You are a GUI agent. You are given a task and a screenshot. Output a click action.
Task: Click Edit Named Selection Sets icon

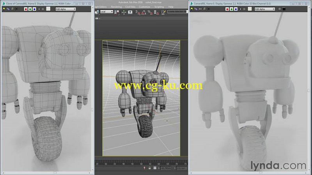(x=163, y=12)
